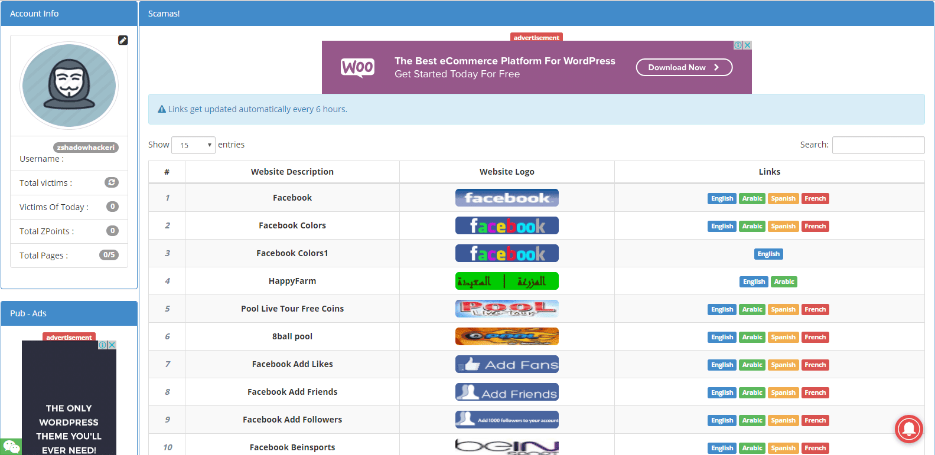Viewport: 935px width, 455px height.
Task: Click the Add 1000 followers logo
Action: coord(507,420)
